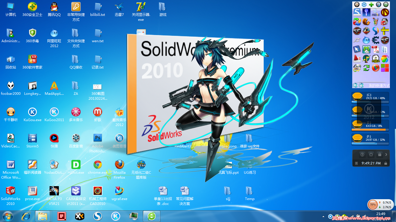The height and width of the screenshot is (222, 396).
Task: Open the SolidWorks 2010 desktop shortcut
Action: (x=10, y=191)
